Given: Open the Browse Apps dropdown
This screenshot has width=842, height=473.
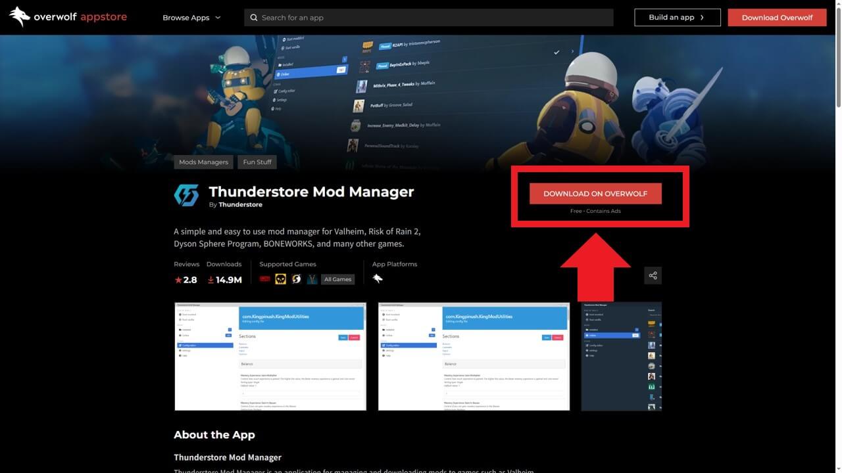Looking at the screenshot, I should coord(191,18).
